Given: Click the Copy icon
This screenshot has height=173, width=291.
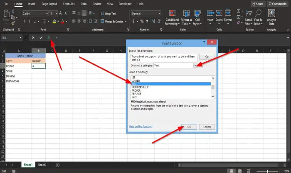Looking at the screenshot, I should tap(13, 18).
